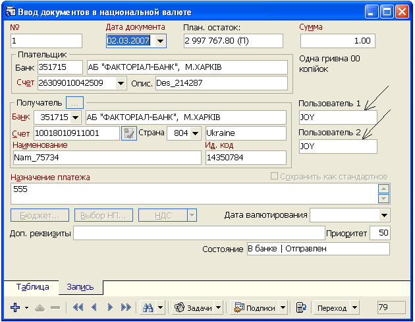Jump to the last record

tap(126, 307)
